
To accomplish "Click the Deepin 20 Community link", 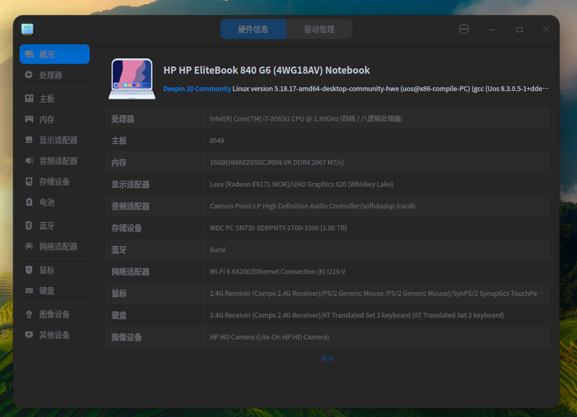I will pyautogui.click(x=197, y=88).
